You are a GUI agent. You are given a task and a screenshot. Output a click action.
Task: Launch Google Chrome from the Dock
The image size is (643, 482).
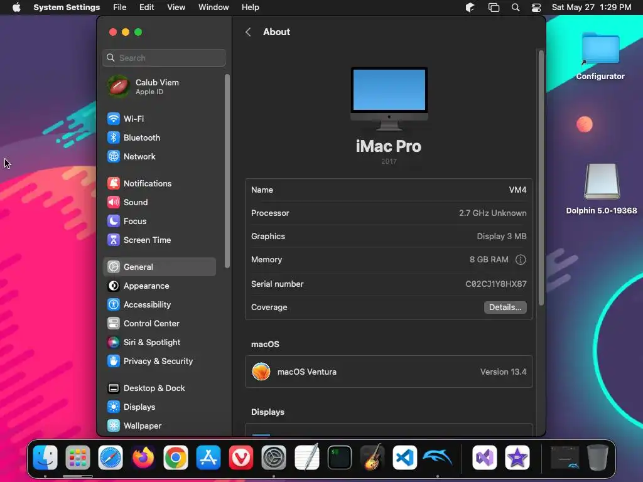[x=176, y=458]
